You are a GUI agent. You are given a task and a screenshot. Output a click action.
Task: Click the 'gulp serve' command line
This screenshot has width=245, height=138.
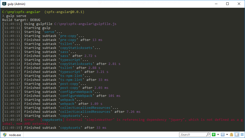coord(16,16)
